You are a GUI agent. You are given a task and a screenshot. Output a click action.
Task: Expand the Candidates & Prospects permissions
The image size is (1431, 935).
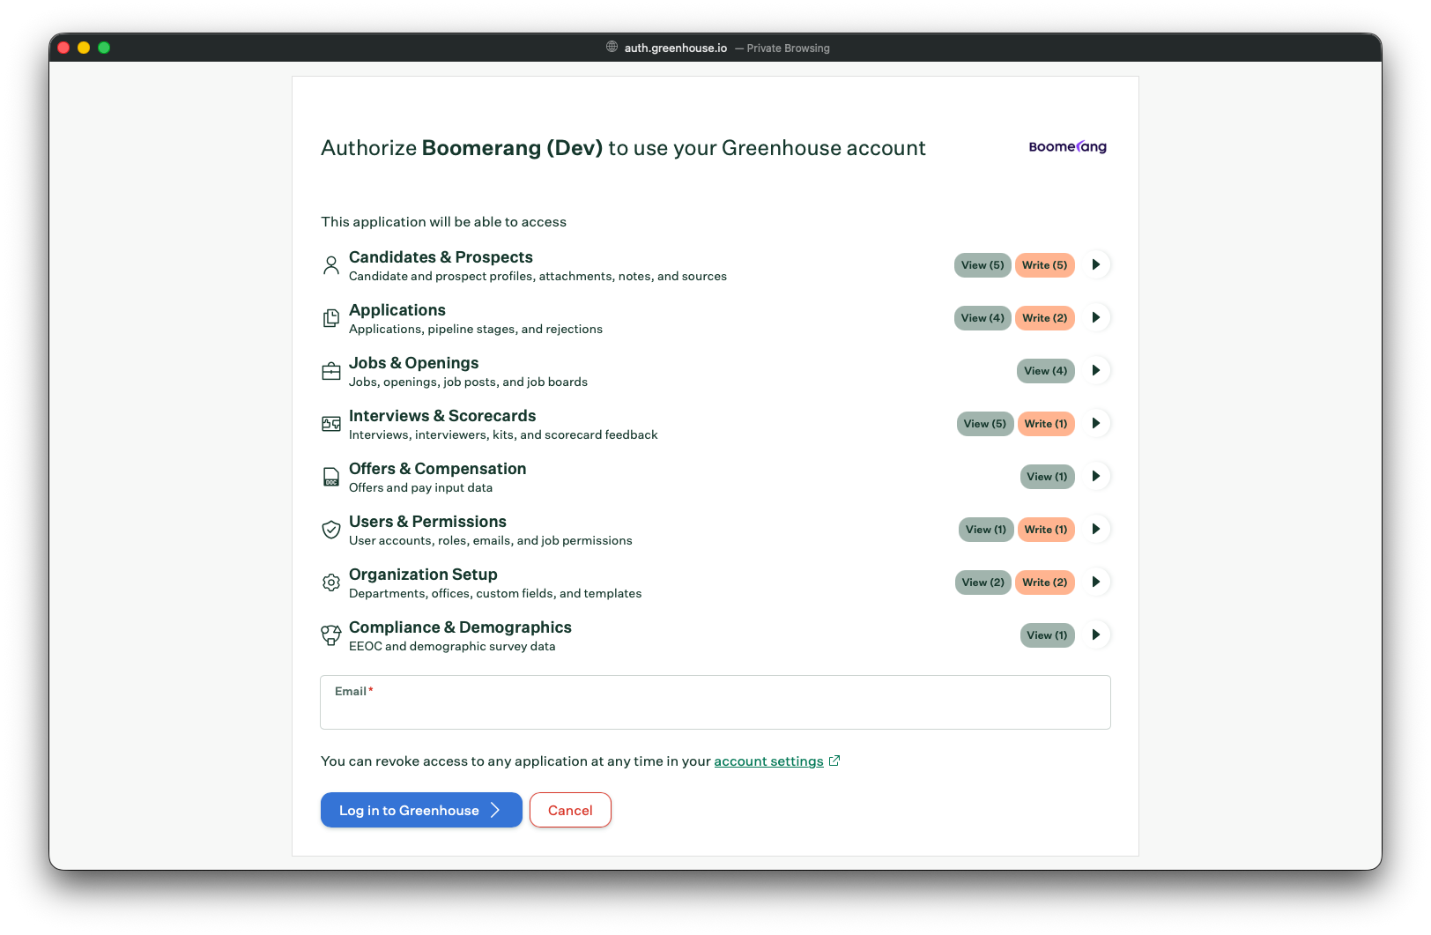pos(1096,264)
